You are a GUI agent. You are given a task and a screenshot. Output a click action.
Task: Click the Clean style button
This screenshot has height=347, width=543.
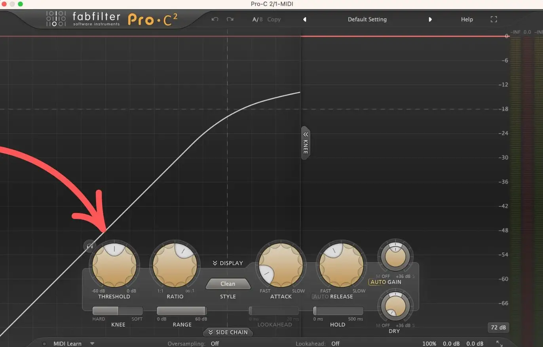click(x=228, y=284)
